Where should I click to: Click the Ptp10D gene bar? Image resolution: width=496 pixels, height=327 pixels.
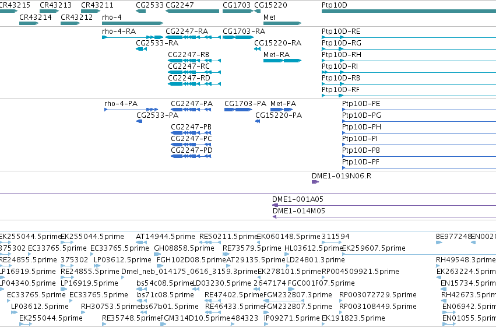tap(409, 11)
